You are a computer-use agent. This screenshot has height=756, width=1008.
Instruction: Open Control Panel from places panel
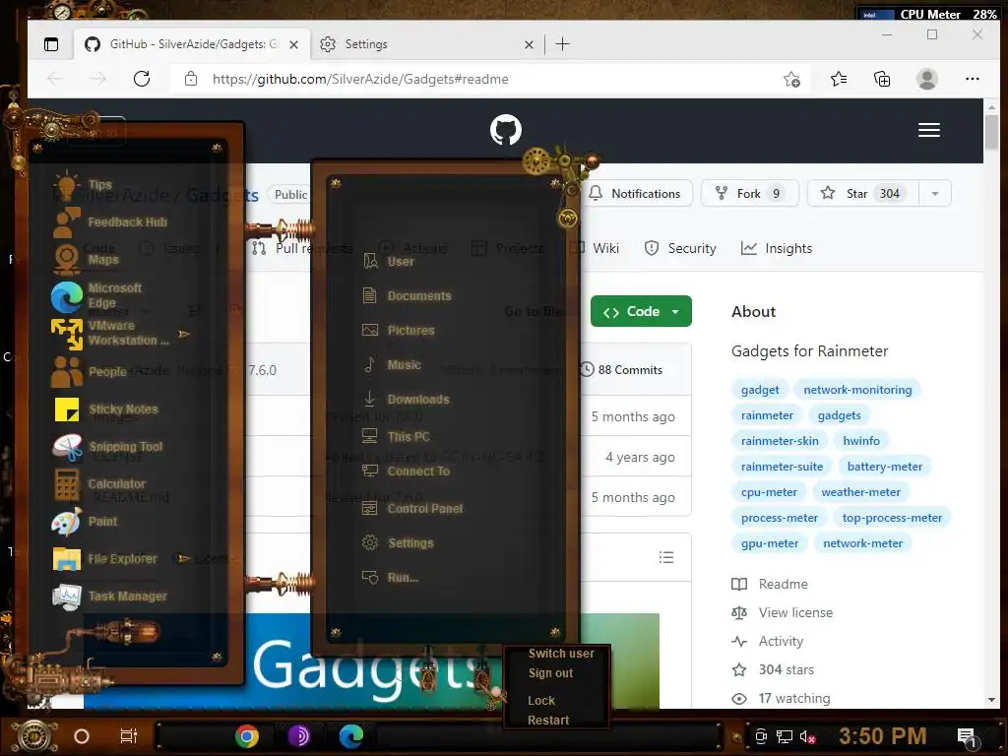point(412,509)
